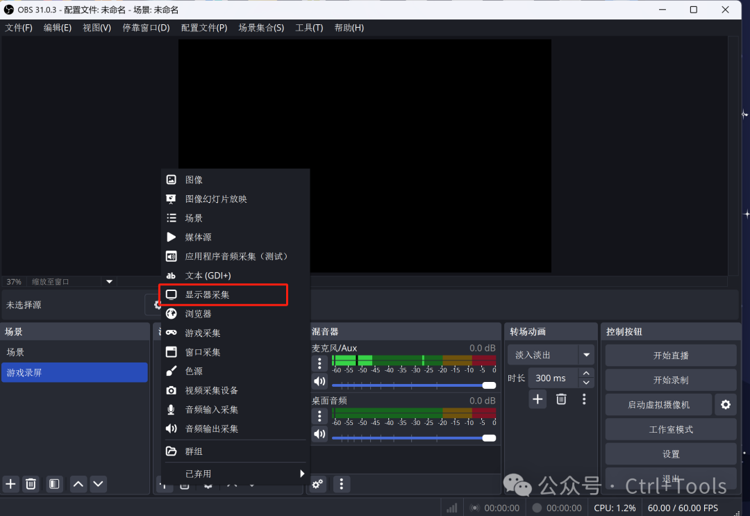Viewport: 750px width, 516px height.
Task: Move scene up with arrow icon
Action: click(78, 484)
